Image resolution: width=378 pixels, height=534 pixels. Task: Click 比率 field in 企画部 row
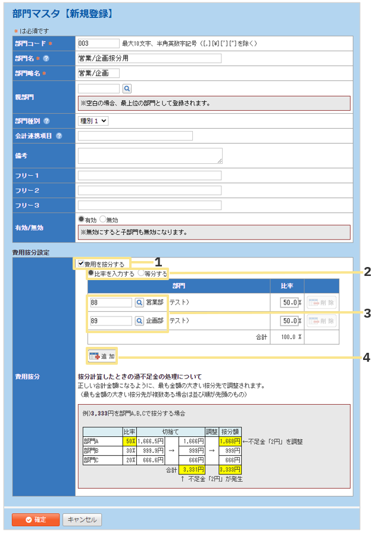click(289, 321)
